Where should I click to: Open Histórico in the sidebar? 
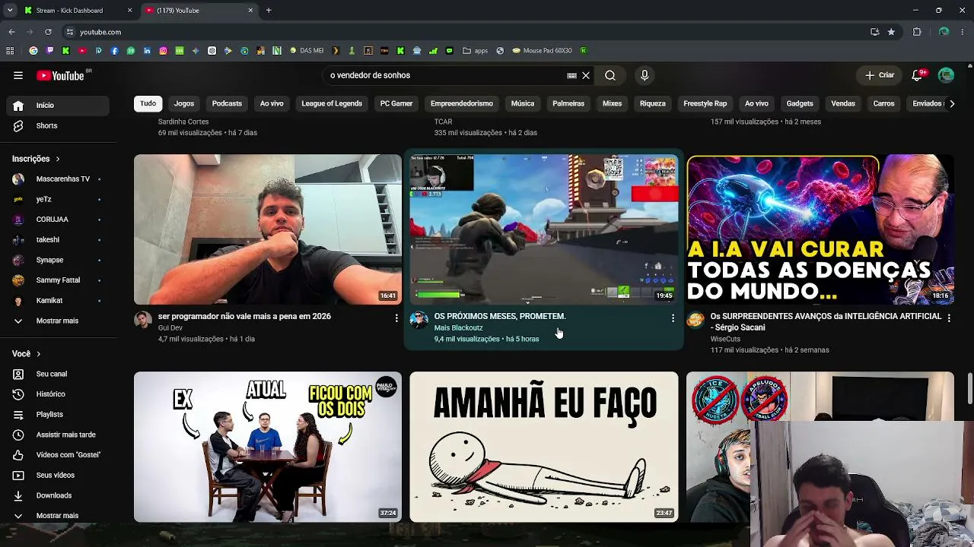[x=58, y=394]
